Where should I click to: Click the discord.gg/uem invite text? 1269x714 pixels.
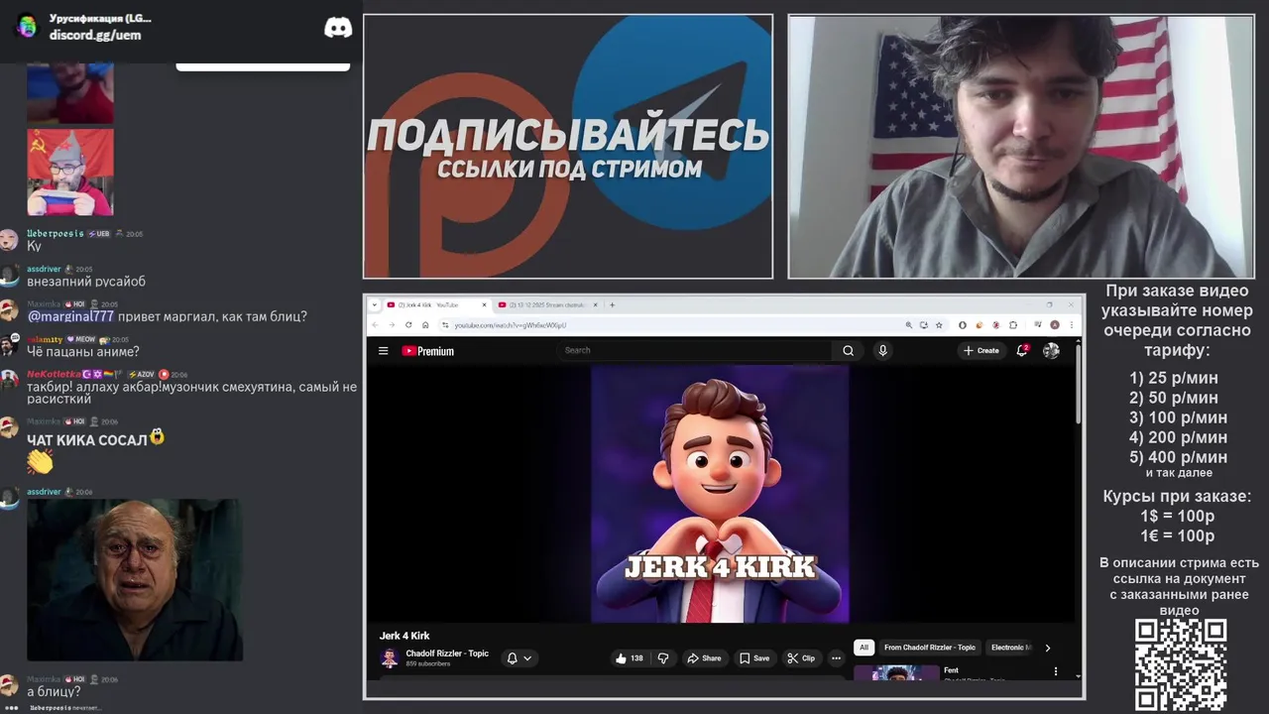(x=95, y=35)
